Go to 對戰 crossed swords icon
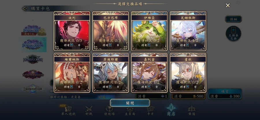 [89, 110]
